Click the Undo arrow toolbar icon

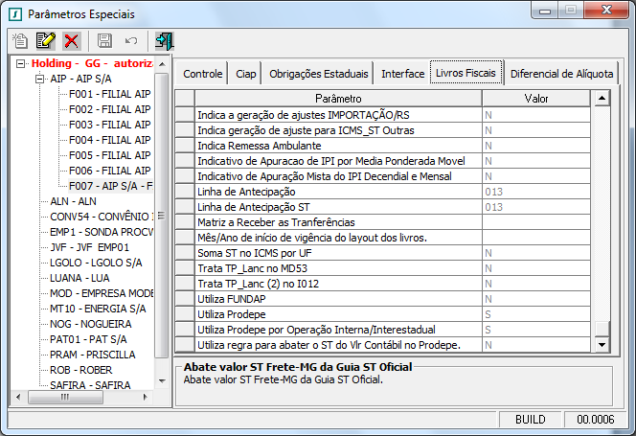pyautogui.click(x=130, y=40)
